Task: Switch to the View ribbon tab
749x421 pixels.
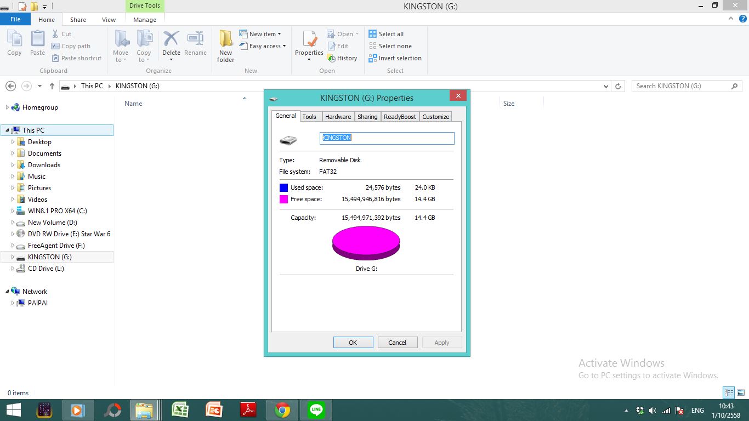Action: pyautogui.click(x=109, y=20)
